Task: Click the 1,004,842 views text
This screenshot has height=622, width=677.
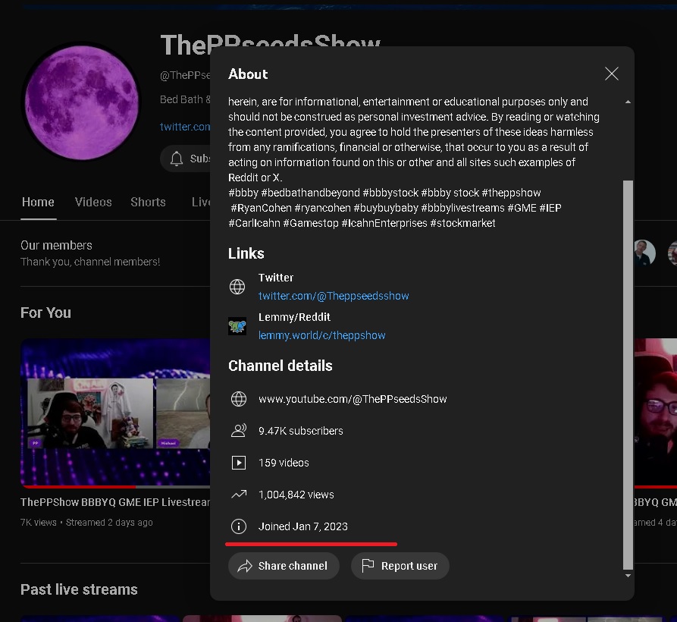Action: coord(296,495)
